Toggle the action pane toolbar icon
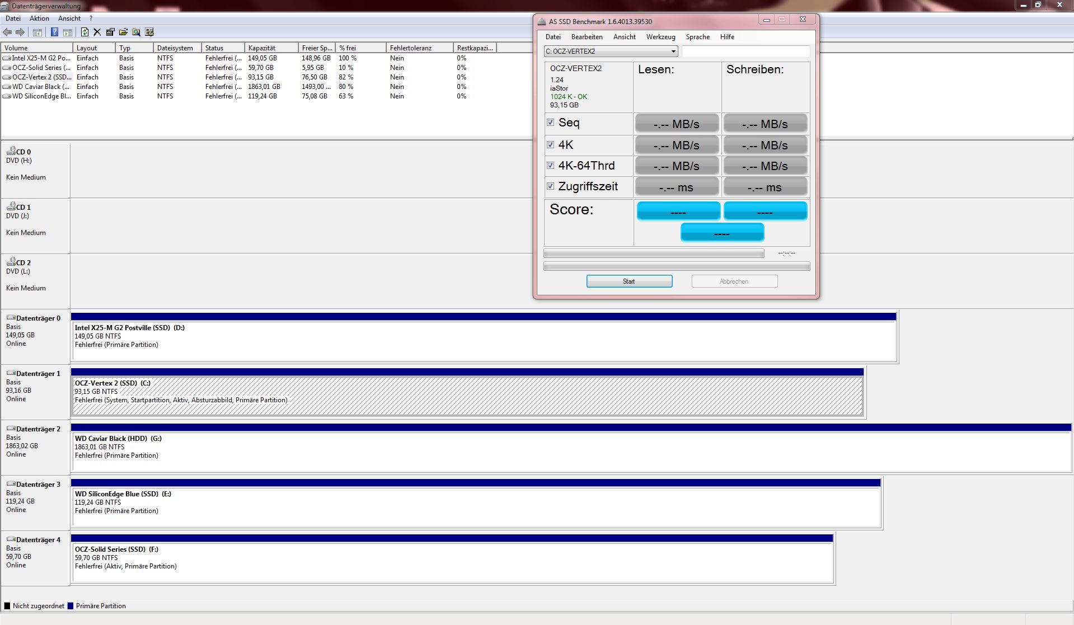The width and height of the screenshot is (1074, 625). 68,32
